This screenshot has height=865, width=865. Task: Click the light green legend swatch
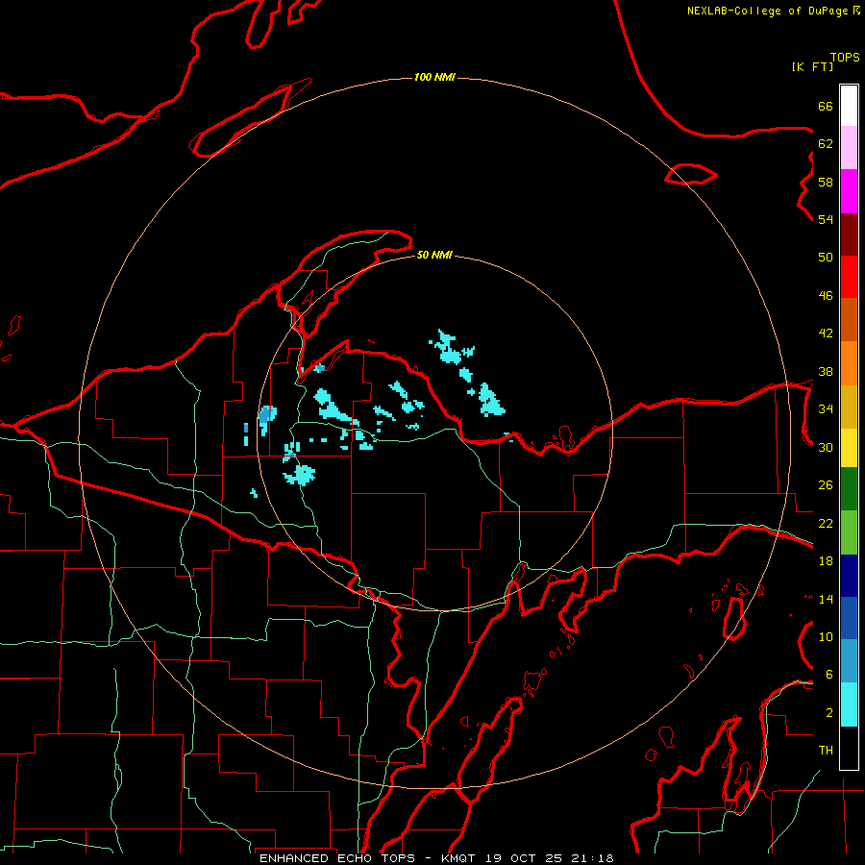(x=849, y=532)
